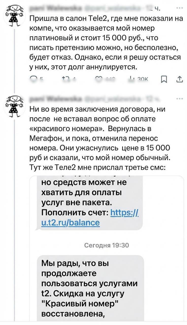This screenshot has height=325, width=187.
Task: Click the share icon on the first tweet
Action: [179, 79]
